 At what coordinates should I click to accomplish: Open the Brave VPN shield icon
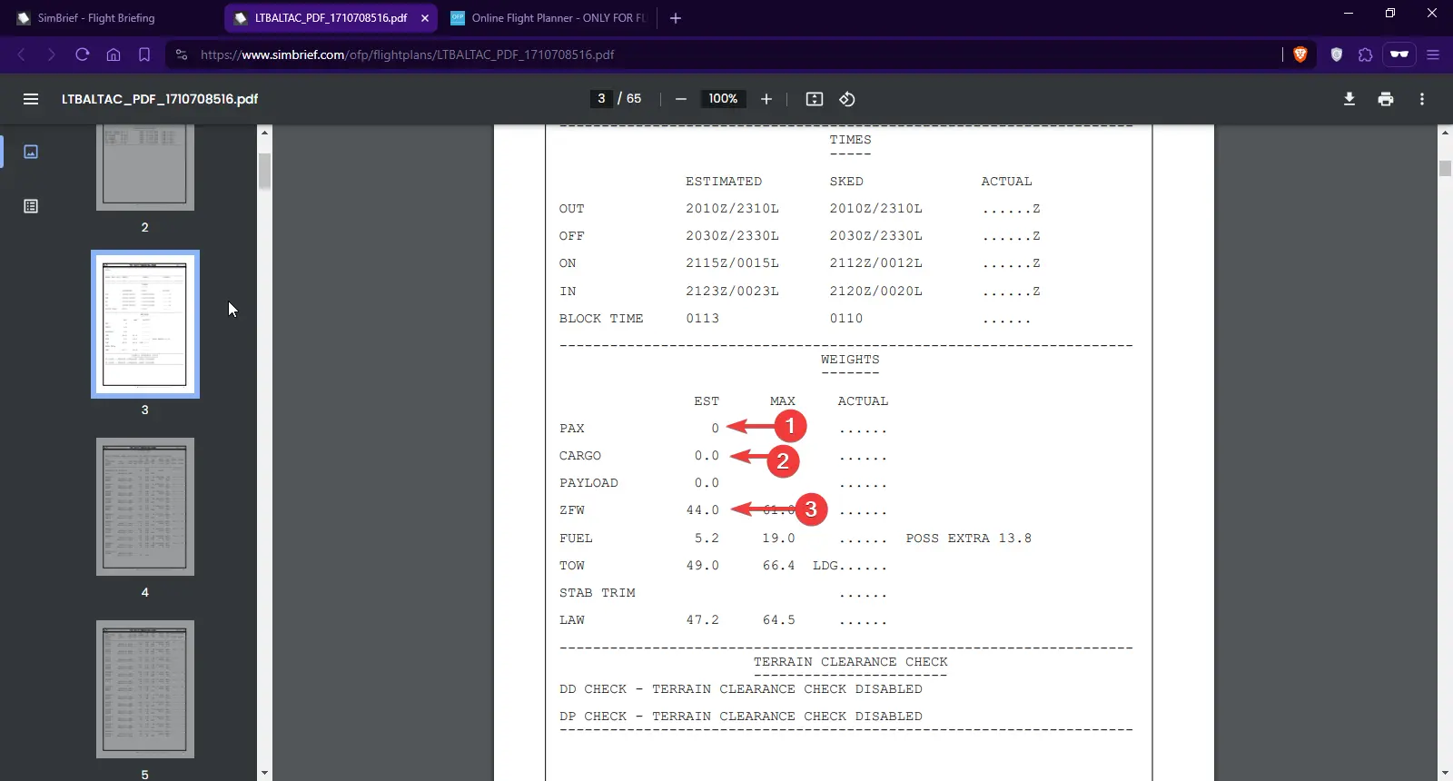pyautogui.click(x=1337, y=54)
